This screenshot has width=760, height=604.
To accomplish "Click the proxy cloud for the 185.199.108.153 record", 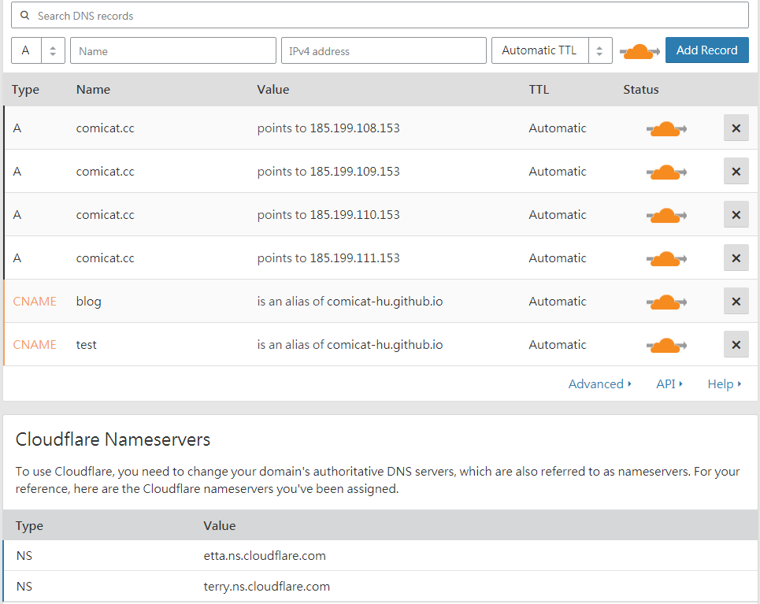I will 666,128.
